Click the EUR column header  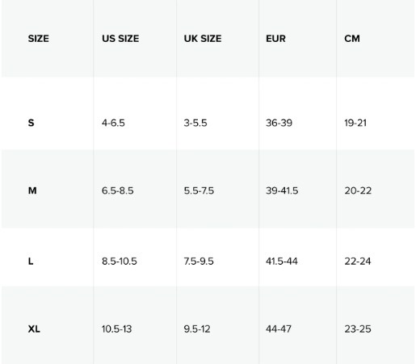[275, 39]
